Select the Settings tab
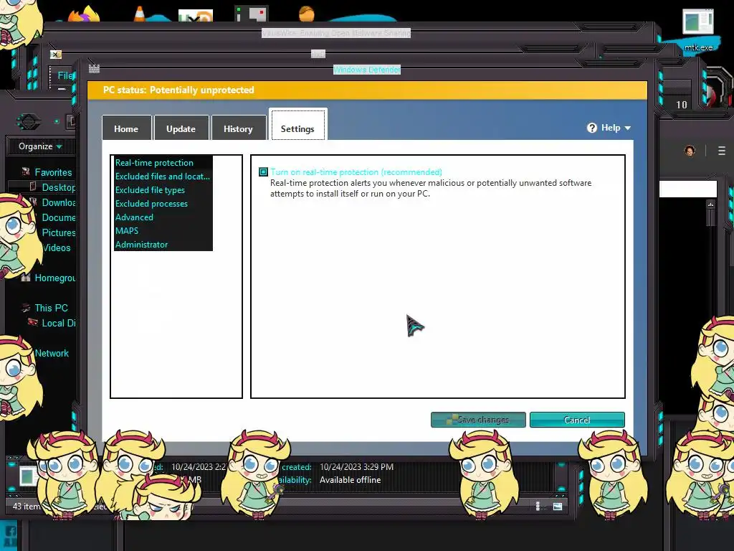The image size is (734, 551). click(297, 125)
